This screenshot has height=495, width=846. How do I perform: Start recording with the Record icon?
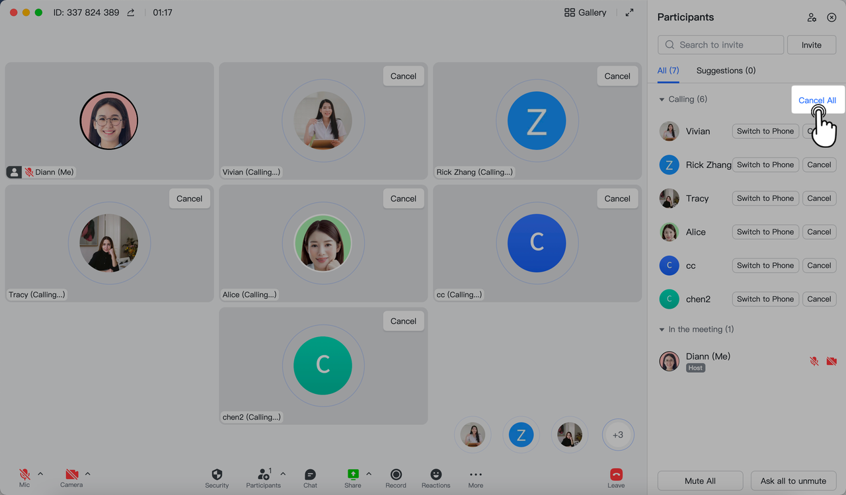click(x=396, y=475)
